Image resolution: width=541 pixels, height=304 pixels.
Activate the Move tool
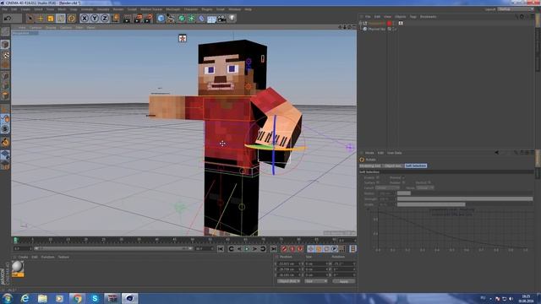(x=41, y=19)
